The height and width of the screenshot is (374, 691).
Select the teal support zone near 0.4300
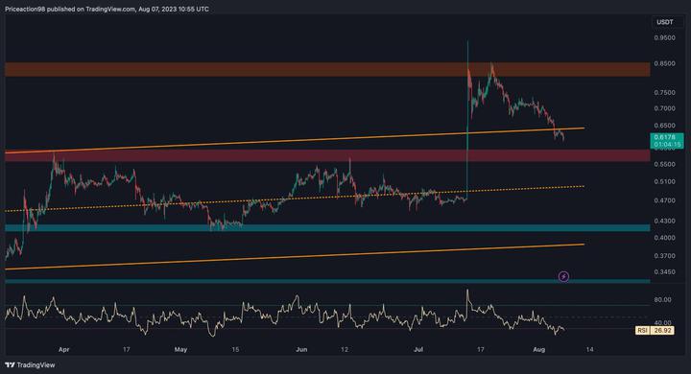[327, 227]
